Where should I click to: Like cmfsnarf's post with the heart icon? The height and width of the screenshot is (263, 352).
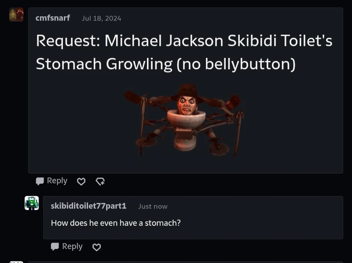coord(81,181)
